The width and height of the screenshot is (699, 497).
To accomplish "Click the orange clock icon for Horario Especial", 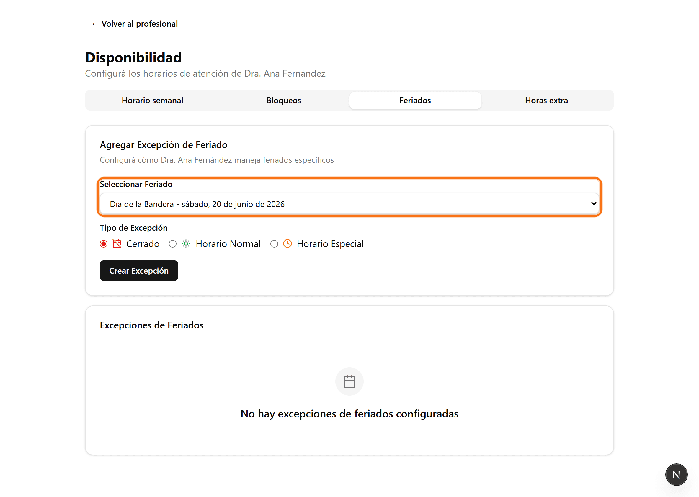I will point(288,243).
